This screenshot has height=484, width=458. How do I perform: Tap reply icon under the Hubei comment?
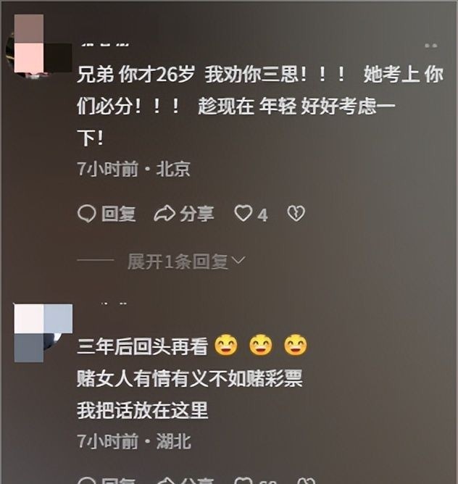[x=86, y=481]
